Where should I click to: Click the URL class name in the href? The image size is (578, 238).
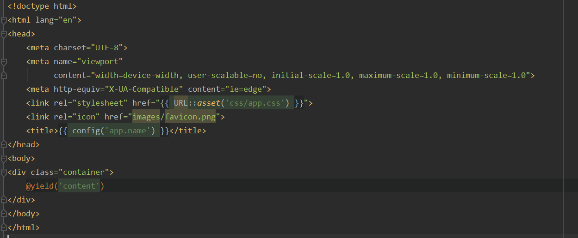(181, 103)
